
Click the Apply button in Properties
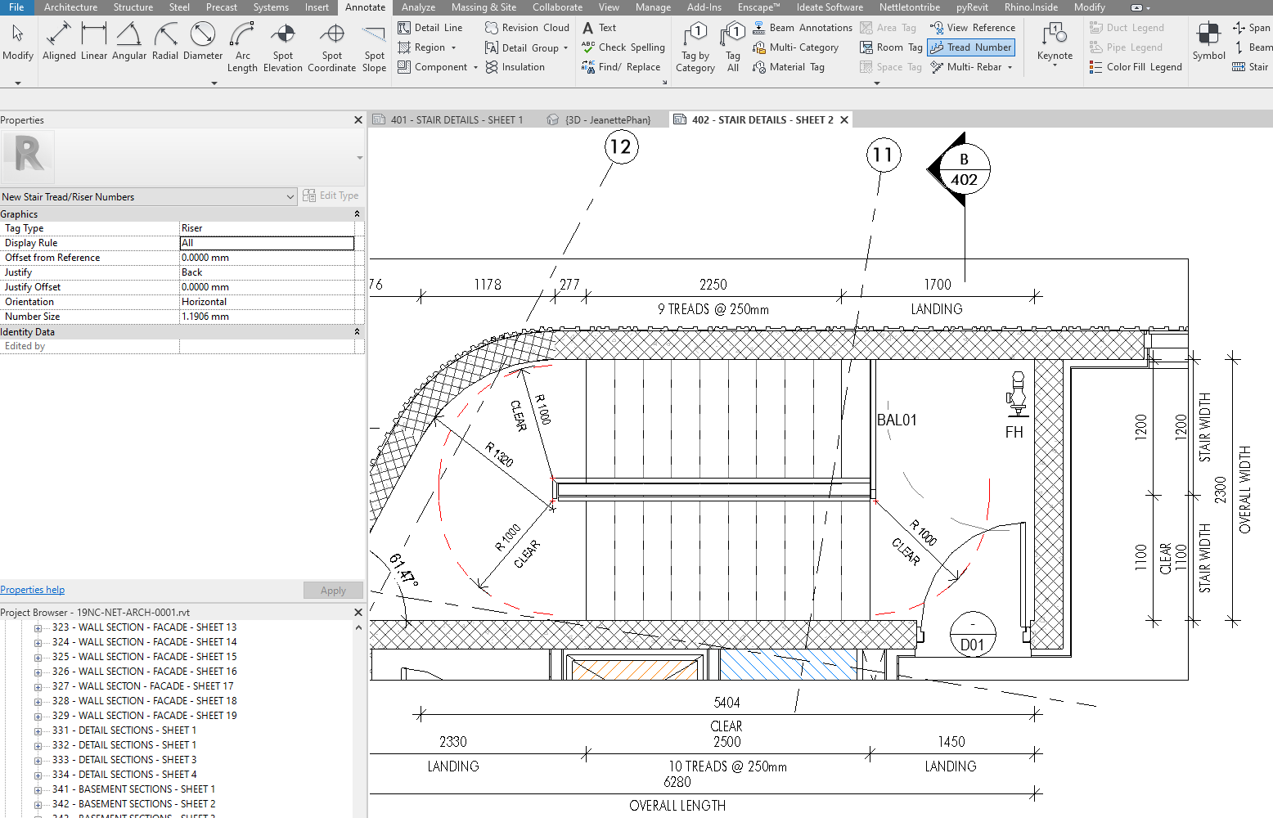333,590
